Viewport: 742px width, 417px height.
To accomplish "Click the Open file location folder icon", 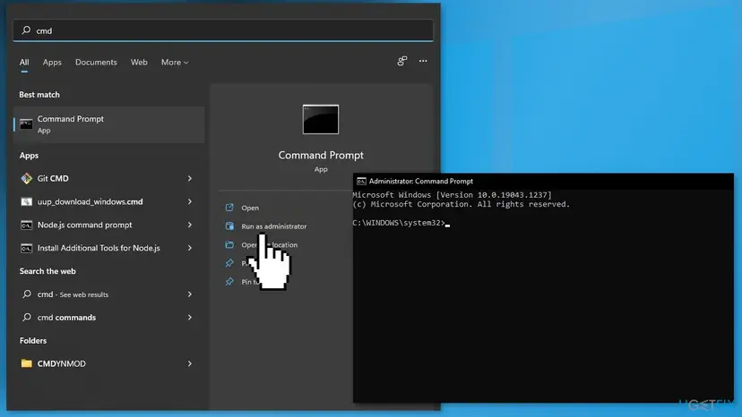I will [229, 244].
